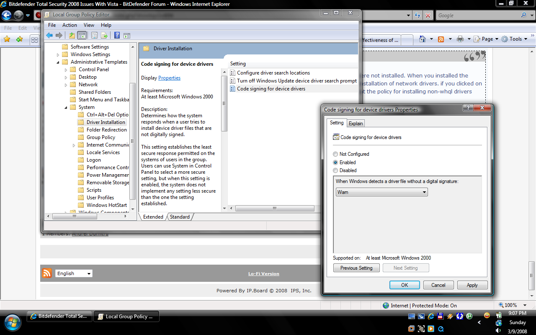Switch to the Explain tab
This screenshot has width=536, height=335.
tap(356, 123)
